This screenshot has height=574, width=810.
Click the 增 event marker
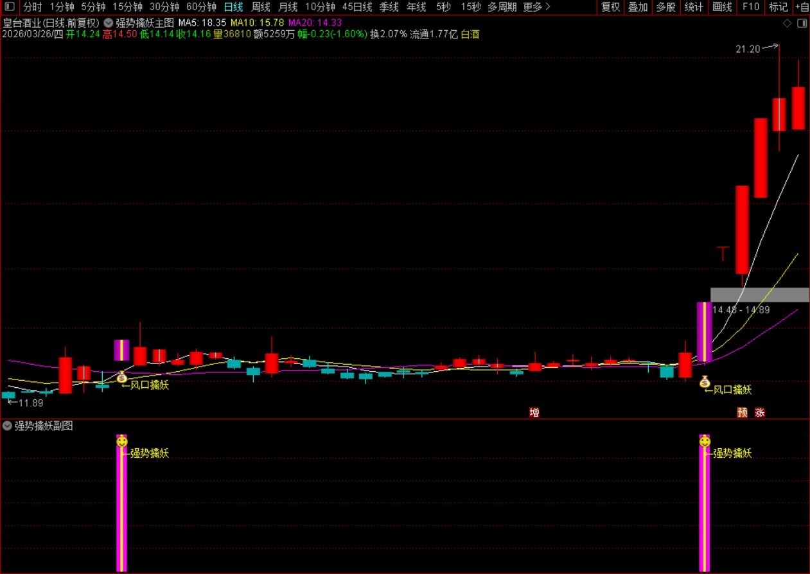click(x=534, y=412)
